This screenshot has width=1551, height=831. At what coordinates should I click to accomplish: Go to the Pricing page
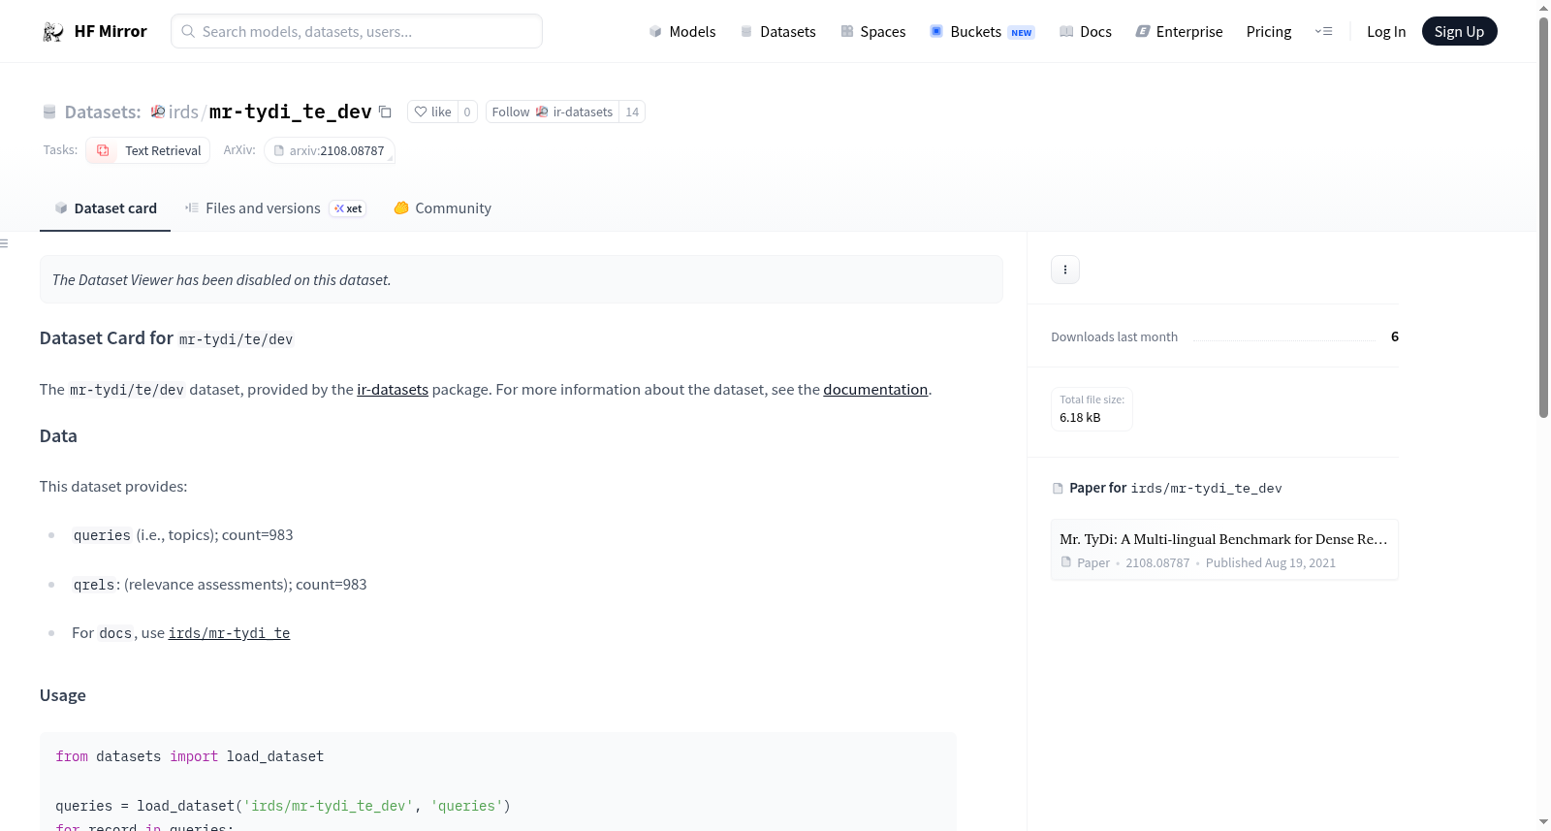point(1269,32)
